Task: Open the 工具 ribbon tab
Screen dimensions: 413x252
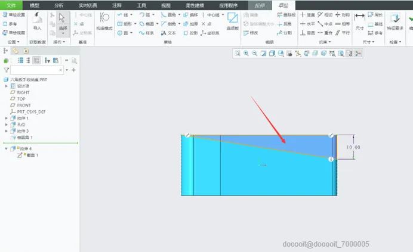Action: pos(141,5)
